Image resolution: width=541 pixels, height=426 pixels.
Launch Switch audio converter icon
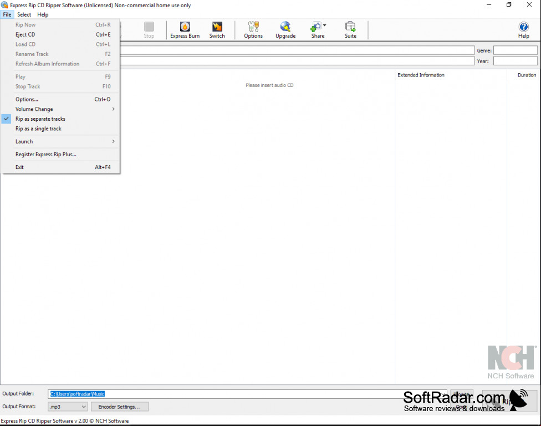217,30
